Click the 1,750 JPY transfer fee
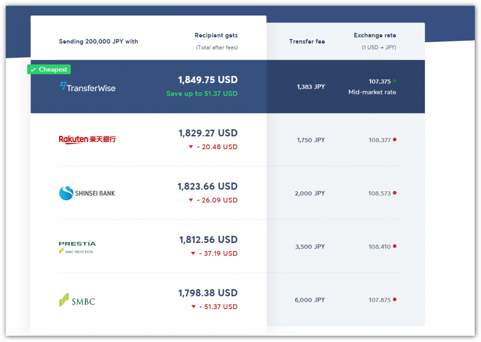Viewport: 481px width, 342px height. coord(311,140)
